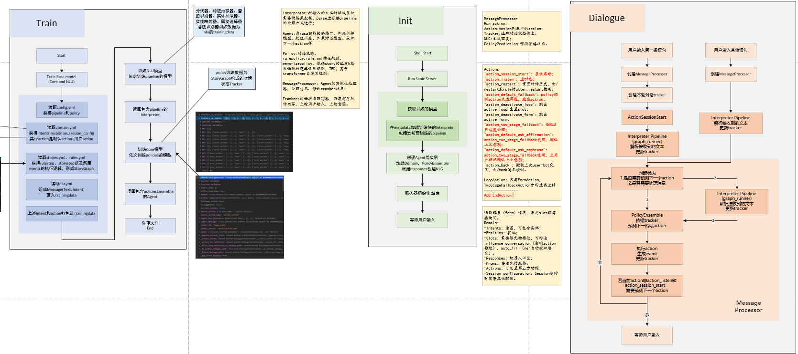Click the Start node in Train flow
Screen dimensions: 798x354
coord(62,55)
